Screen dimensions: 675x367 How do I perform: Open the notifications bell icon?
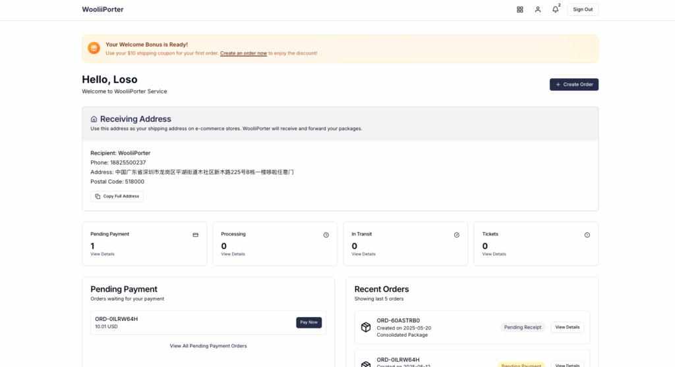pyautogui.click(x=555, y=9)
